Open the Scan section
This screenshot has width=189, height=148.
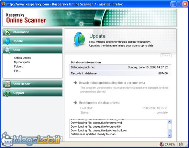point(33,50)
